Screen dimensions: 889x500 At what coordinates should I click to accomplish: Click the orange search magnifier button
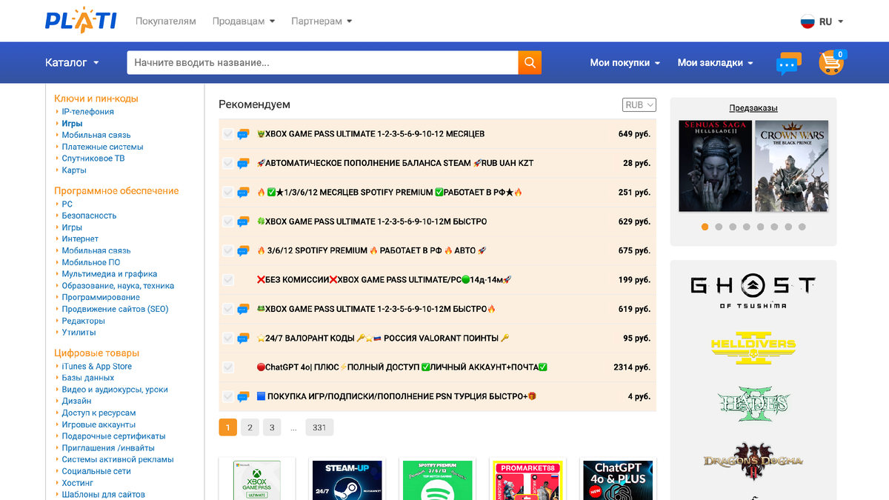530,63
